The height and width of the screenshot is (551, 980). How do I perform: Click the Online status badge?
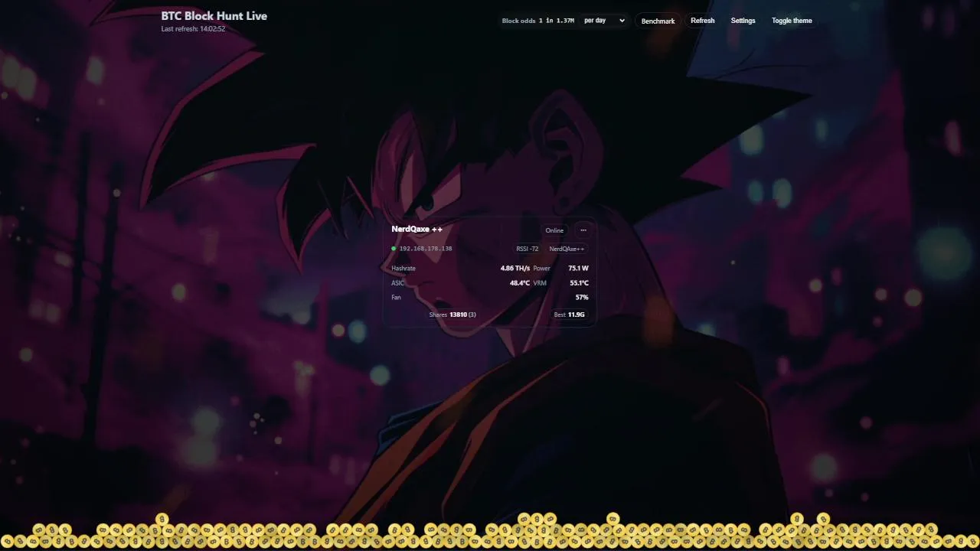[554, 230]
